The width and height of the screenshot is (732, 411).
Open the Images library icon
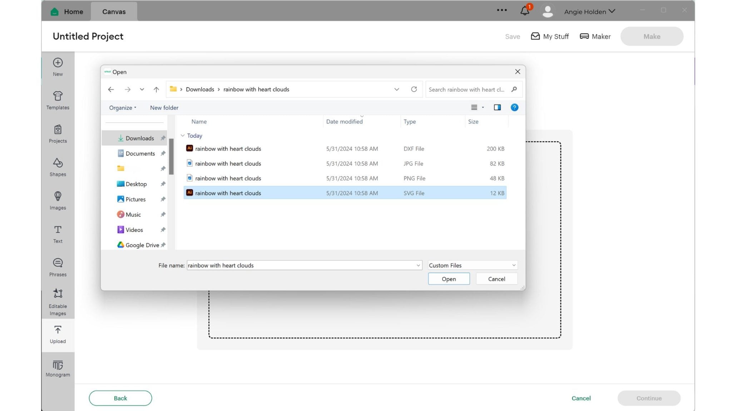58,200
